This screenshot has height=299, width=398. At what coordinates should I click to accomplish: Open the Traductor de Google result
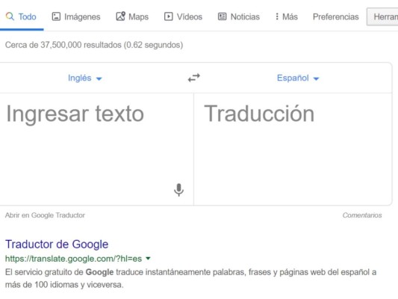point(57,244)
